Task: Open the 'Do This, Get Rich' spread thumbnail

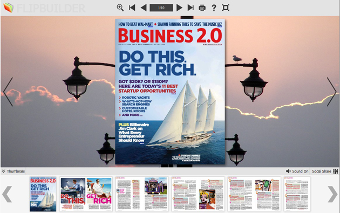Action: pos(86,194)
